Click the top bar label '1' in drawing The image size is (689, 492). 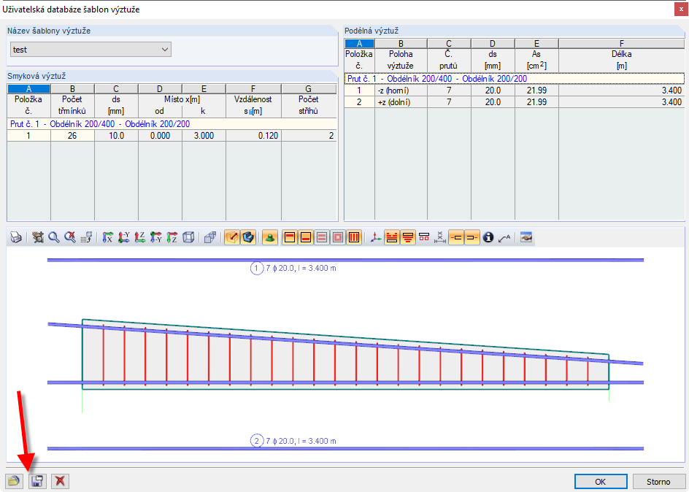click(x=257, y=268)
